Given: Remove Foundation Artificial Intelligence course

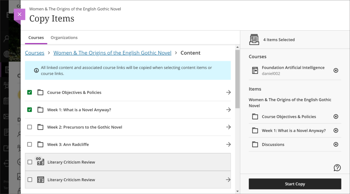Looking at the screenshot, I should click(336, 70).
